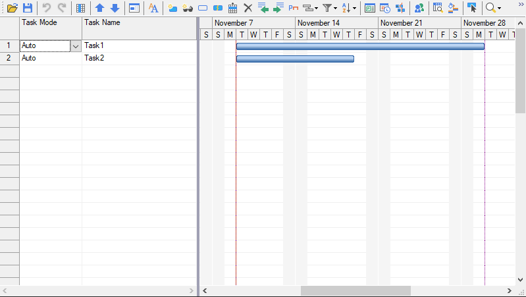This screenshot has width=526, height=297.
Task: Click the binoculars find icon
Action: (x=188, y=8)
